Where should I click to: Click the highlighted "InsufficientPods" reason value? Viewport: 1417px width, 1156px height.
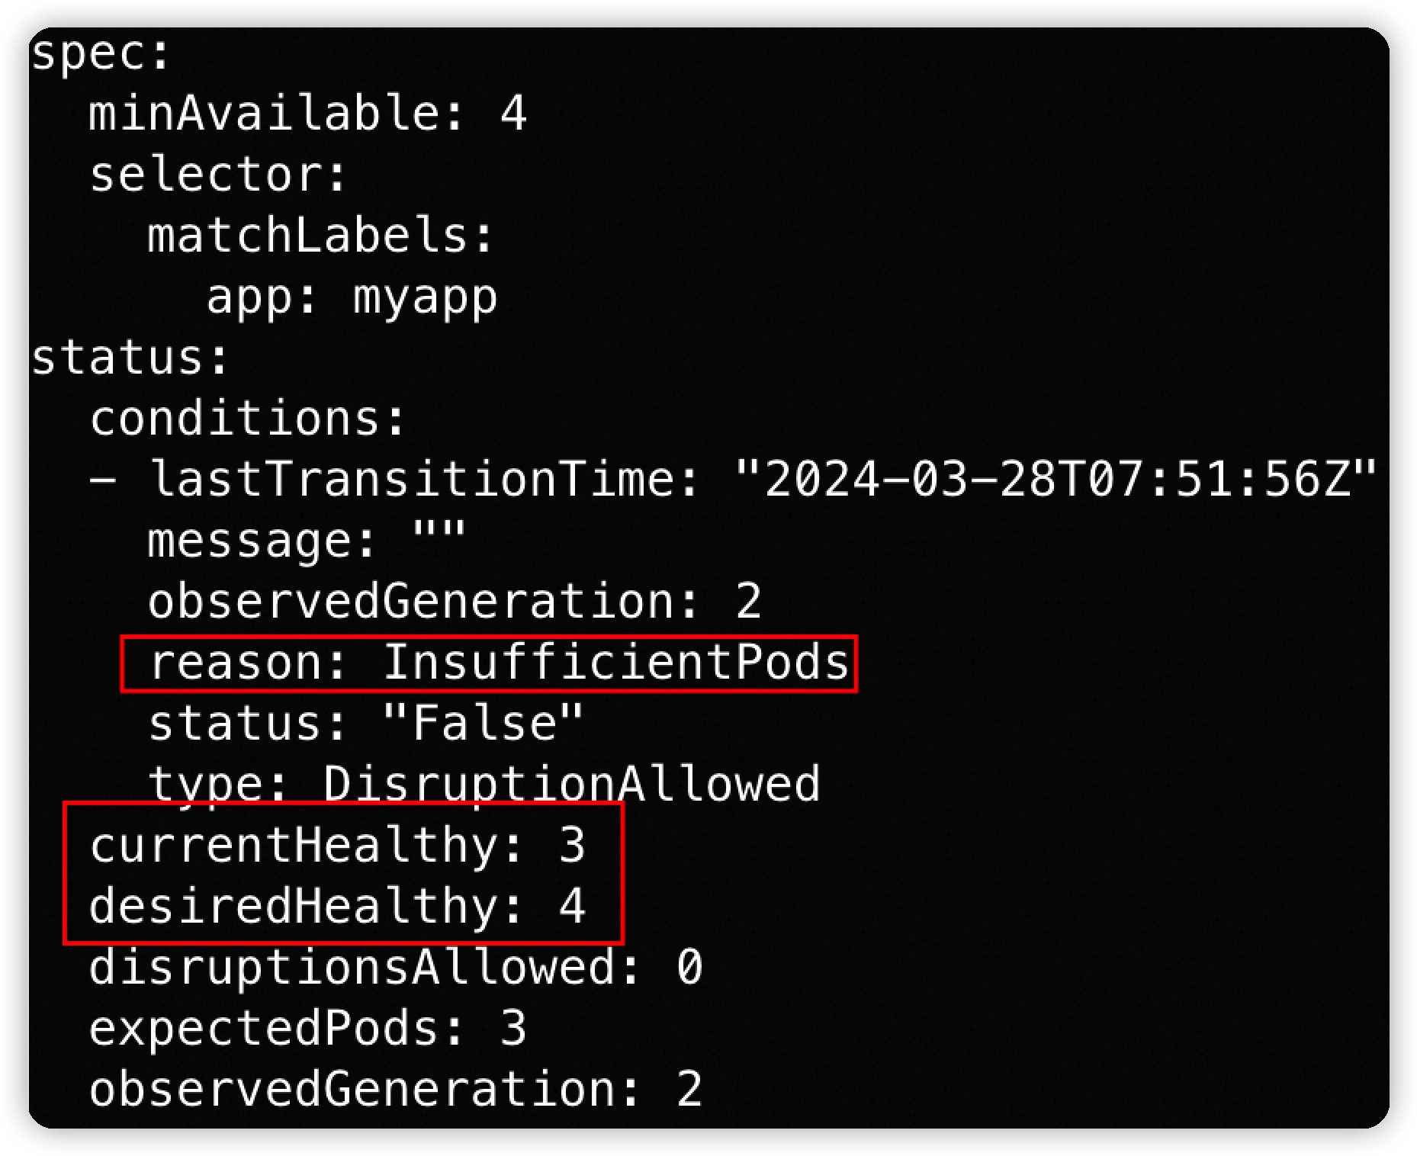point(615,663)
